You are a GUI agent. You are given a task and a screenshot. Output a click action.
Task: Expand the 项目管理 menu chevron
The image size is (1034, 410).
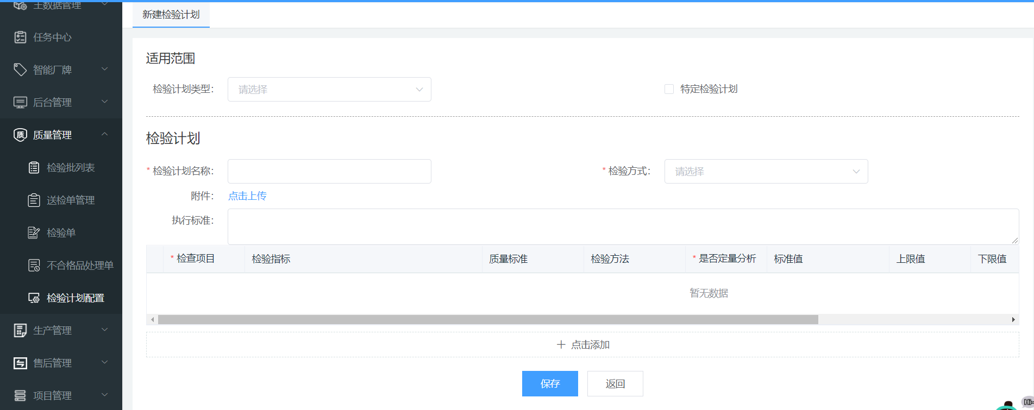pos(105,395)
